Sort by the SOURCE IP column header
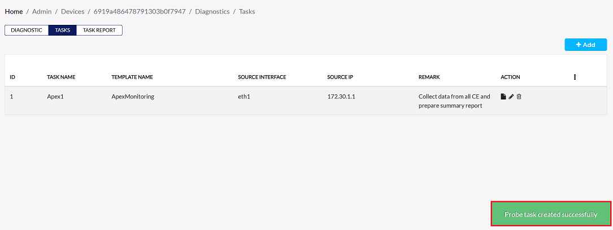Screen dimensions: 613x230 (341, 77)
